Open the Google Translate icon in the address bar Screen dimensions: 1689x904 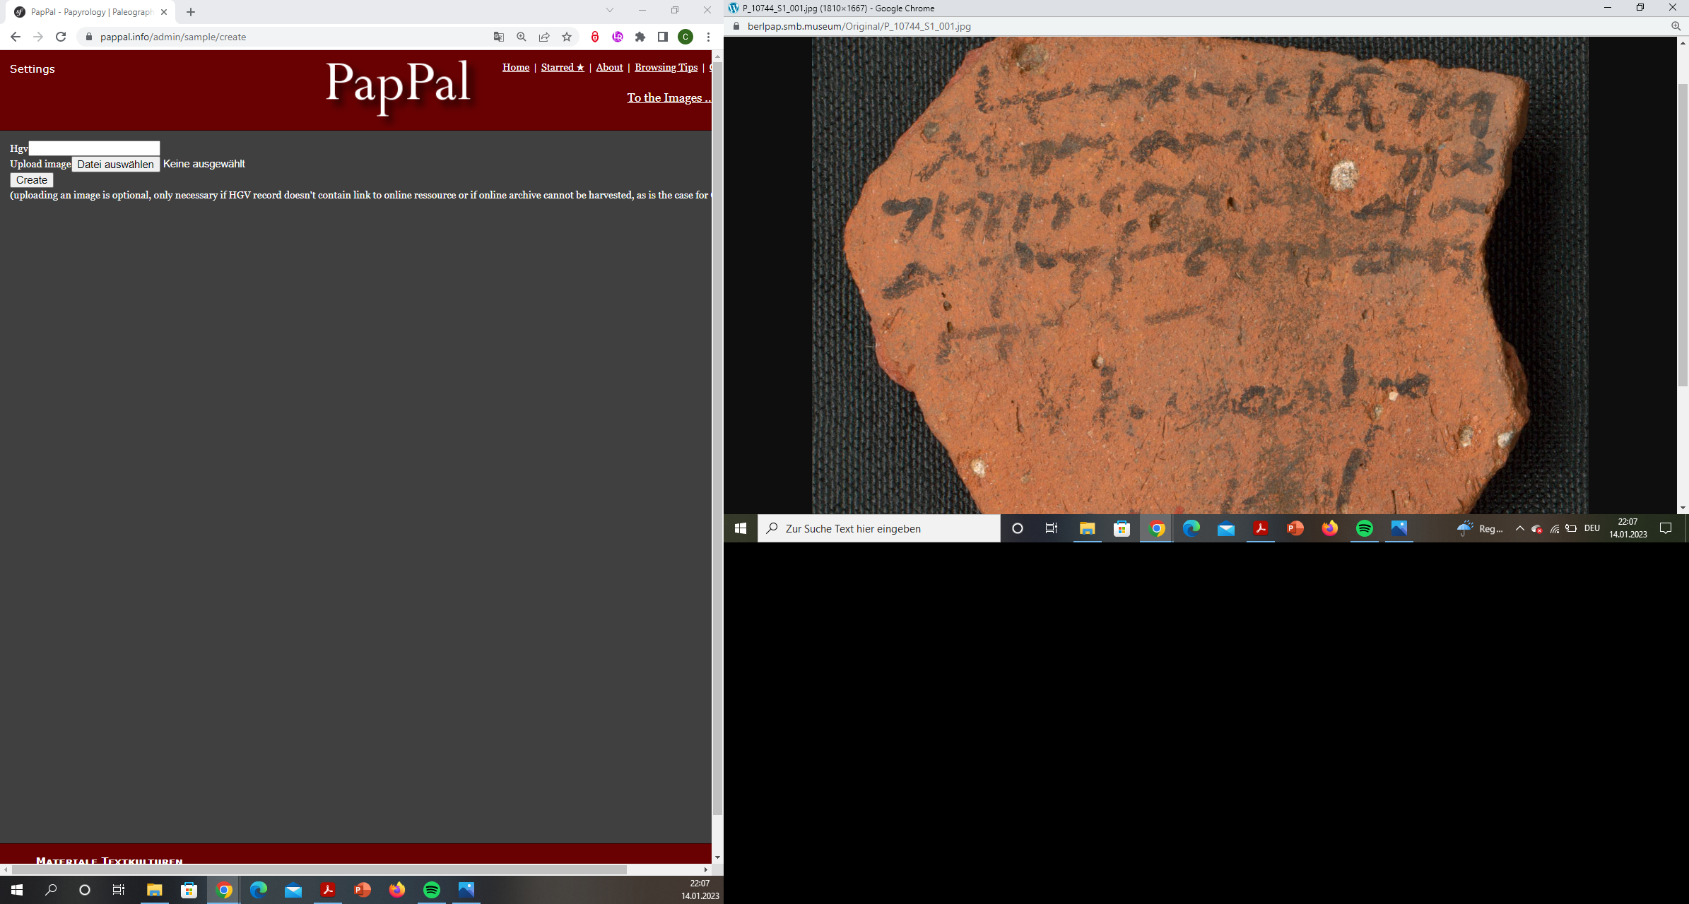pyautogui.click(x=499, y=37)
